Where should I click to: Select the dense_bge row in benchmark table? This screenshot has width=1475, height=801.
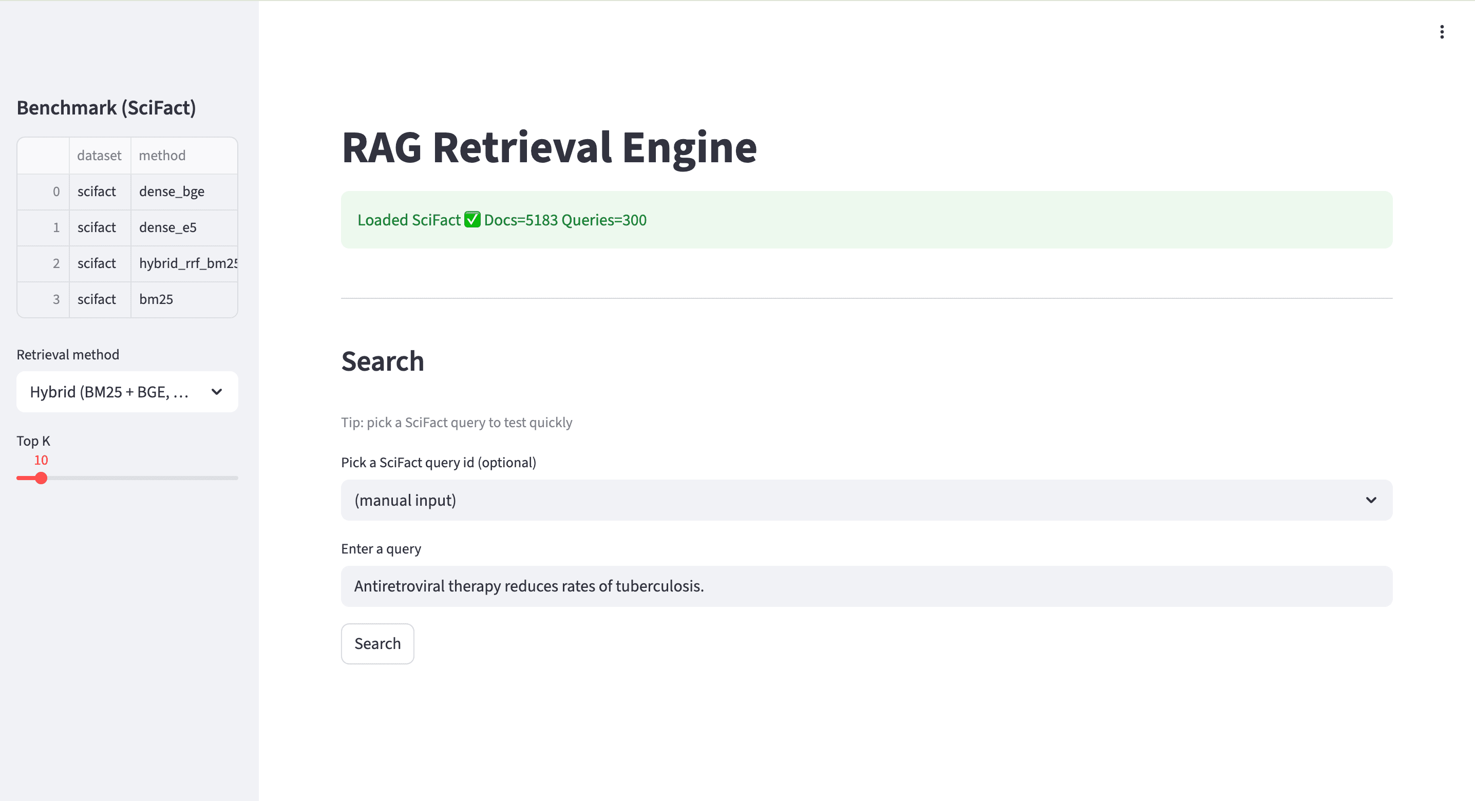click(171, 191)
